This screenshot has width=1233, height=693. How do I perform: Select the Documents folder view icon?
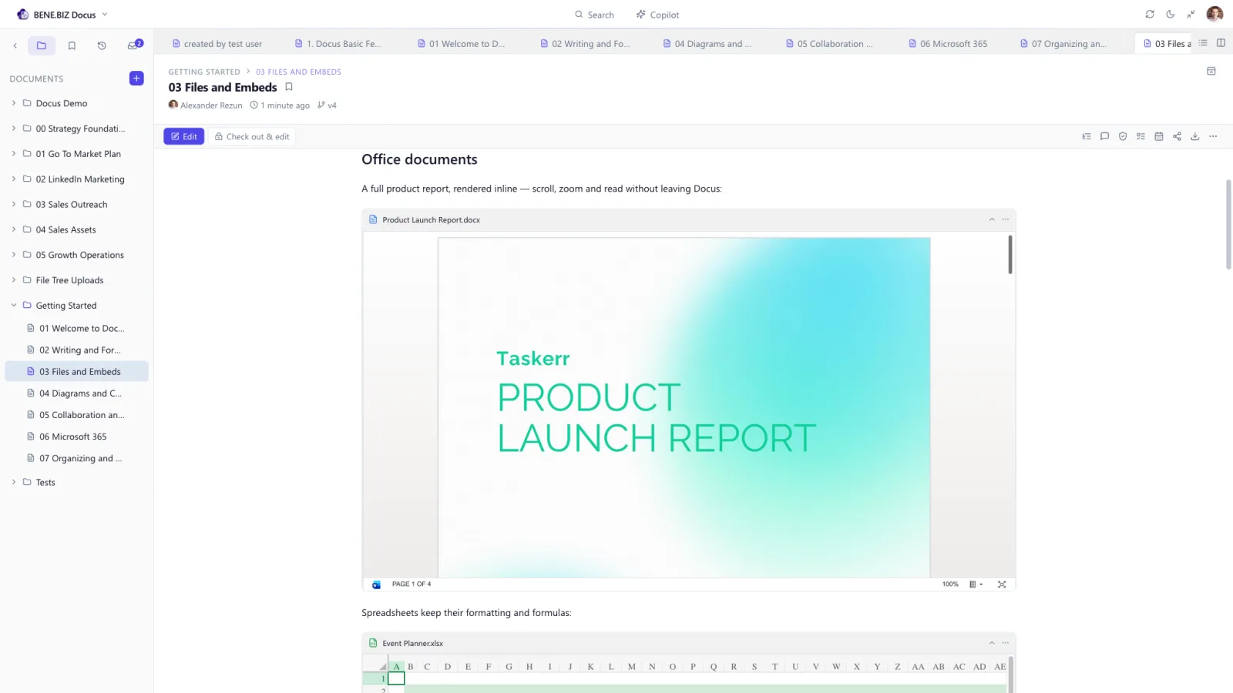coord(42,46)
